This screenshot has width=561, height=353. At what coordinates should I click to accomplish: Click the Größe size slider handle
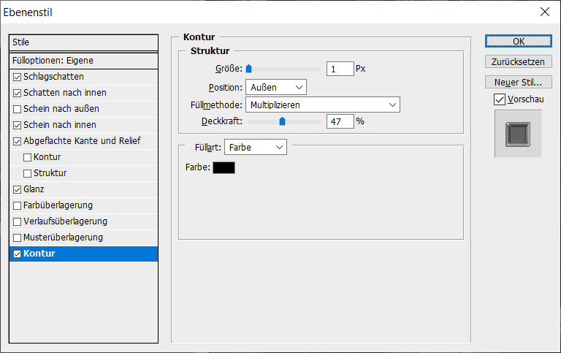pyautogui.click(x=248, y=69)
